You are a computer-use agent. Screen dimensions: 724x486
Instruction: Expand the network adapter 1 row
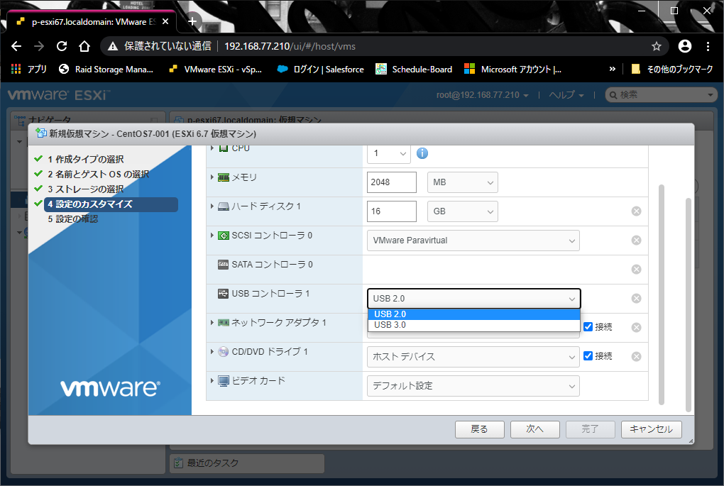point(212,323)
